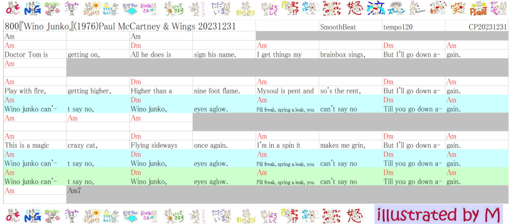Click the 'illustrated by M' banner
The image size is (512, 224).
[x=438, y=214]
